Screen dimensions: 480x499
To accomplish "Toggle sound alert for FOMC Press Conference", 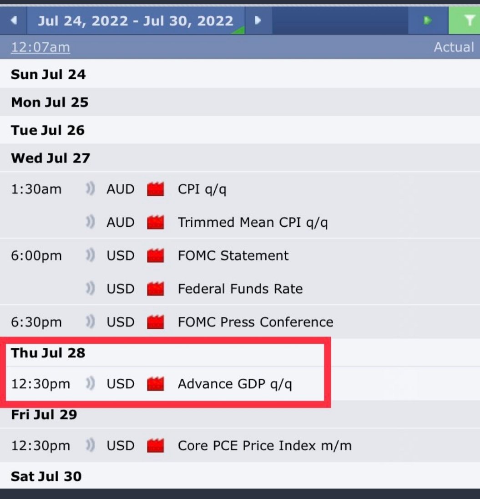I will click(x=91, y=322).
